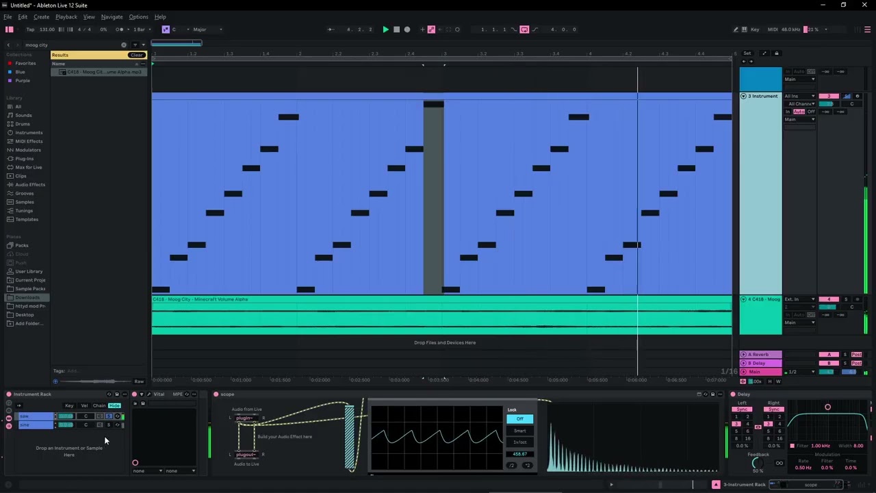Click Clear in the Results bar
The width and height of the screenshot is (876, 493).
point(137,55)
